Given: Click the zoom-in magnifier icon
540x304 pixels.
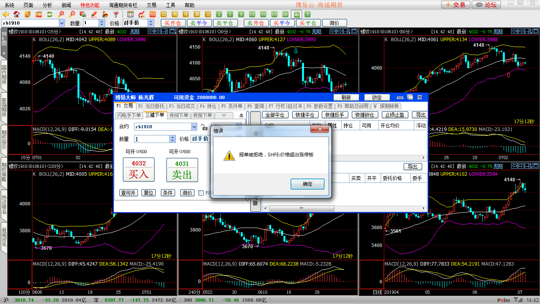Looking at the screenshot, I should pyautogui.click(x=61, y=14).
